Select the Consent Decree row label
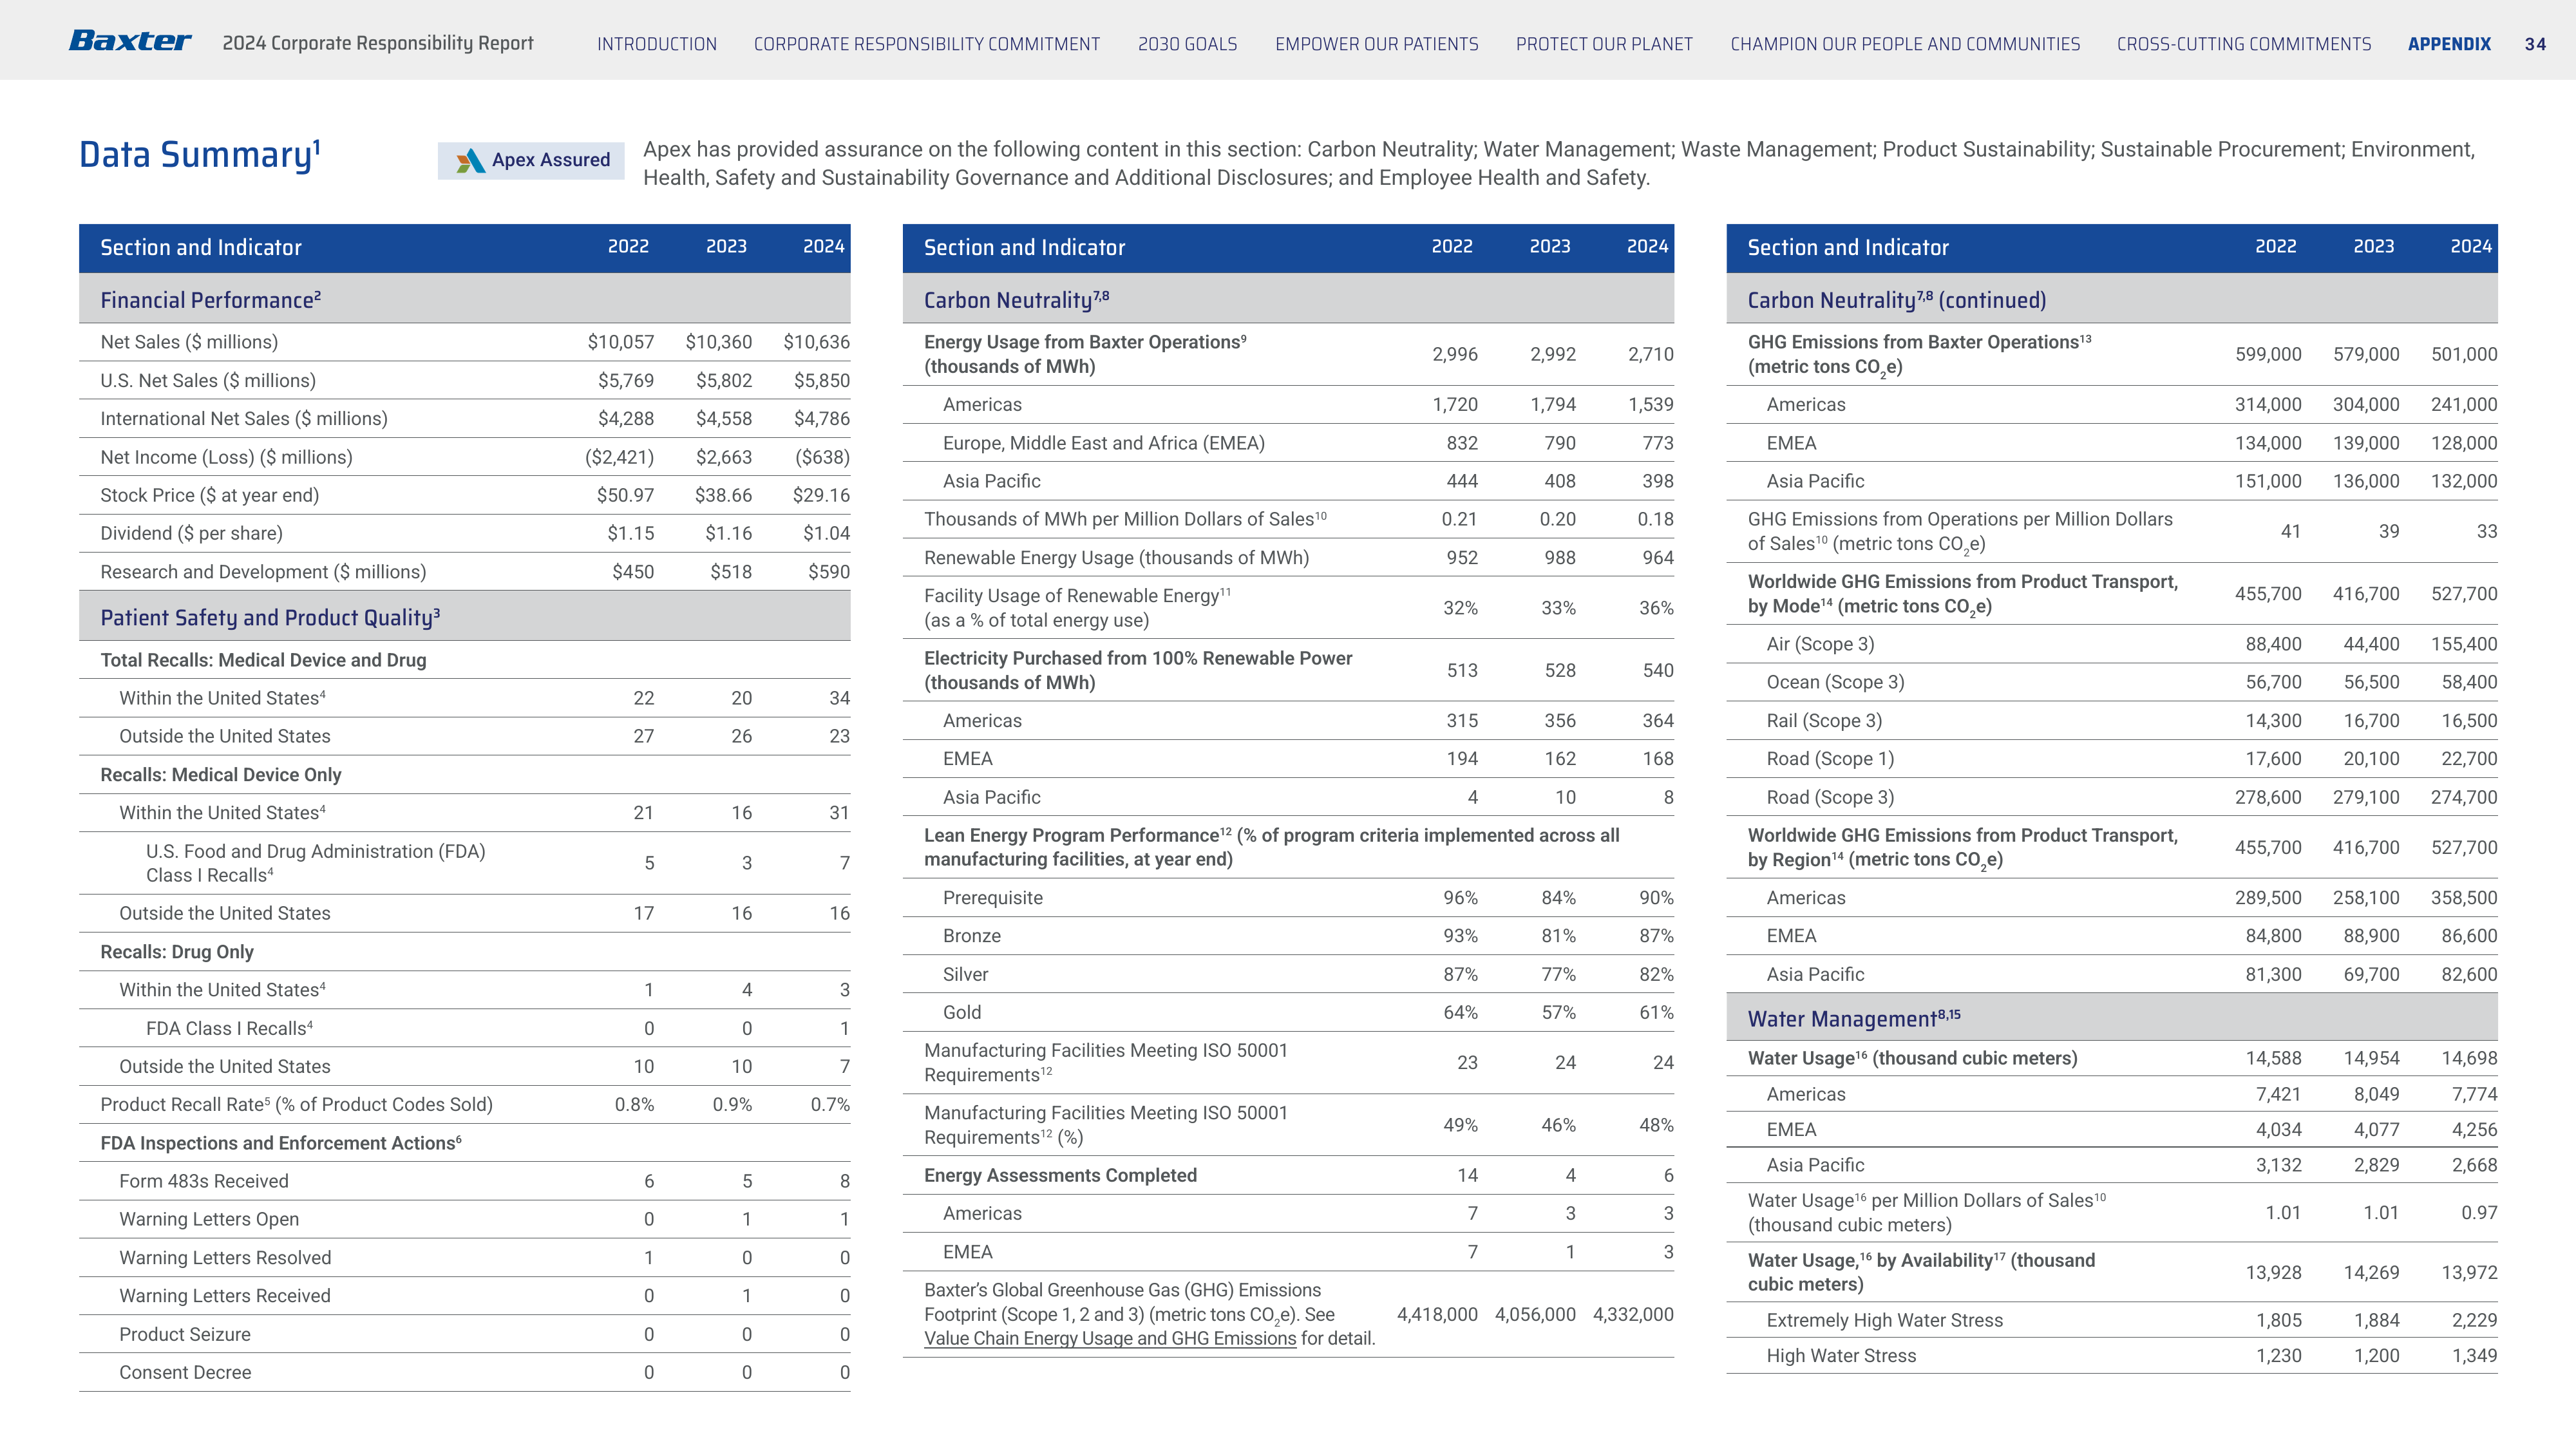 [185, 1373]
